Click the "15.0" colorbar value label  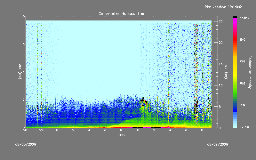coord(242,61)
